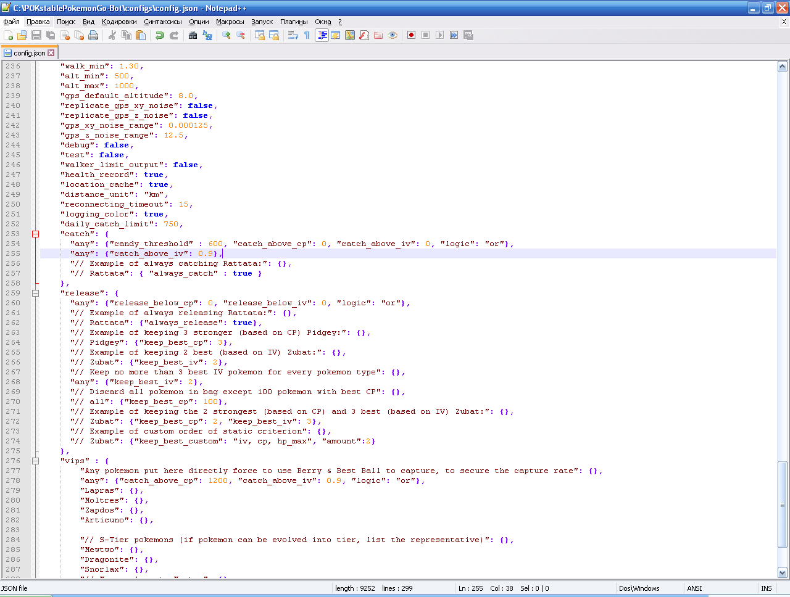
Task: Zoom out of the editor text
Action: [x=241, y=35]
